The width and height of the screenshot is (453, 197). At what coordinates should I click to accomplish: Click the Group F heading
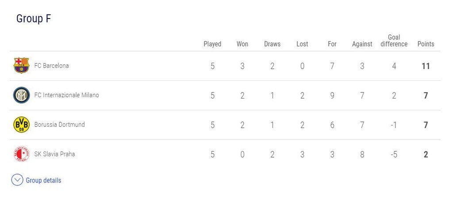[34, 19]
